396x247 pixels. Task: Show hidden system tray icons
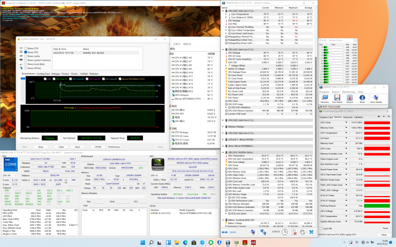pos(344,243)
